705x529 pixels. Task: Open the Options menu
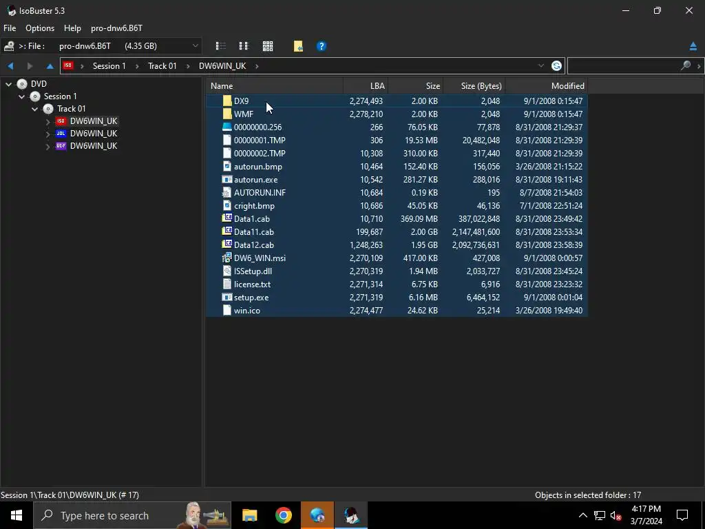pos(40,28)
